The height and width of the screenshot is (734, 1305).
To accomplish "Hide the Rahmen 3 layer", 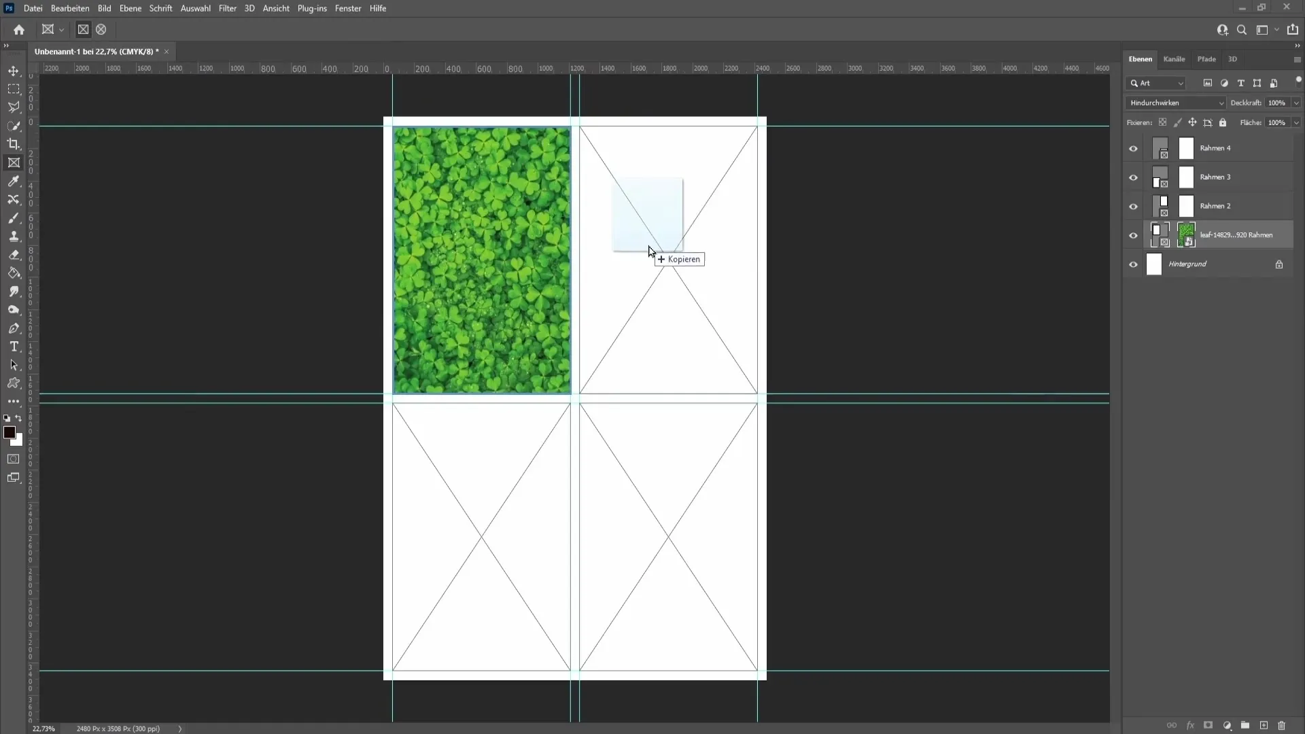I will [x=1133, y=178].
